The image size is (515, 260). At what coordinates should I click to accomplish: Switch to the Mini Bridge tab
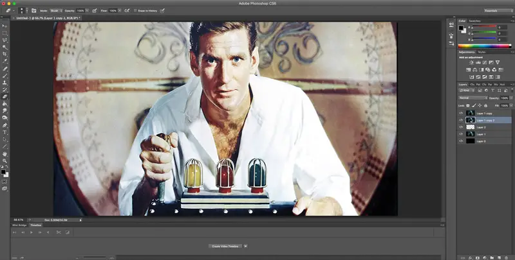(19, 225)
